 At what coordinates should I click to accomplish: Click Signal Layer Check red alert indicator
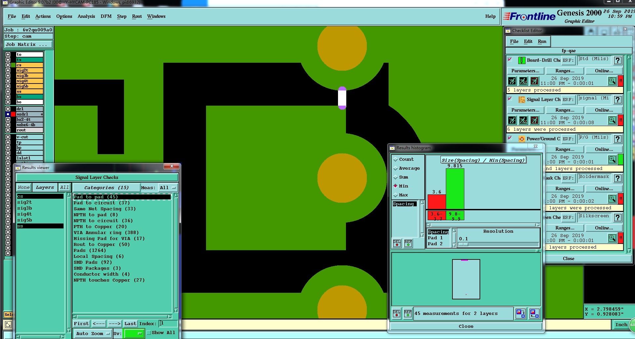tap(621, 120)
